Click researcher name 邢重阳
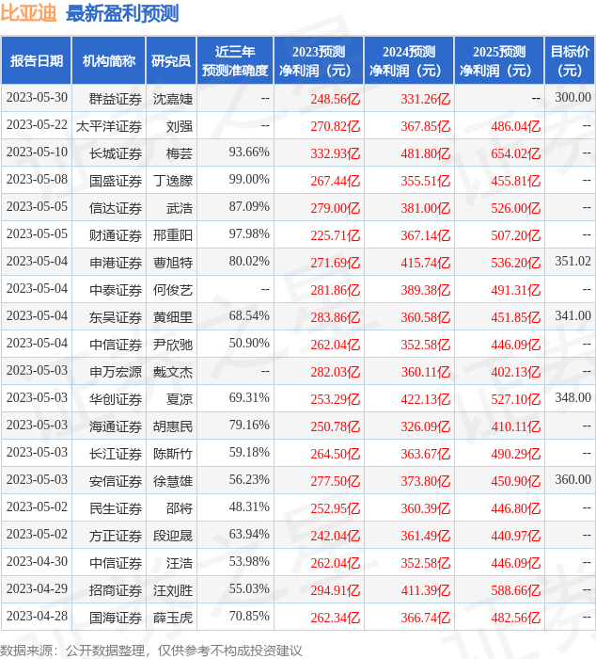The height and width of the screenshot is (659, 596). [173, 235]
